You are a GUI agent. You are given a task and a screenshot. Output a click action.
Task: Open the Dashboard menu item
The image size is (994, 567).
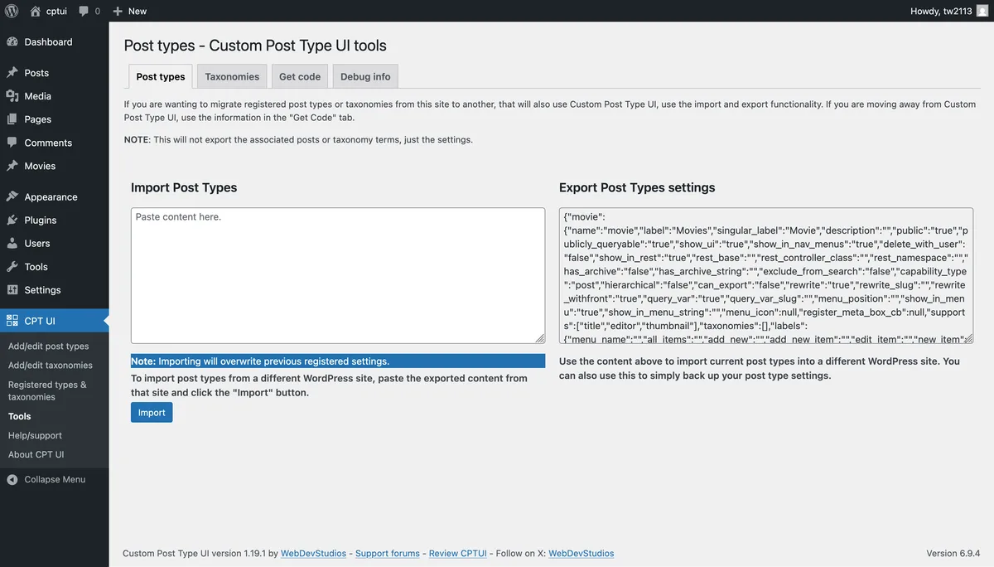(54, 41)
